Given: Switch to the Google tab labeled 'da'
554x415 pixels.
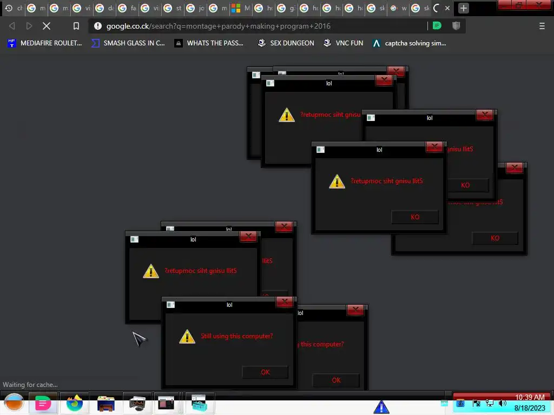Looking at the screenshot, I should [104, 8].
